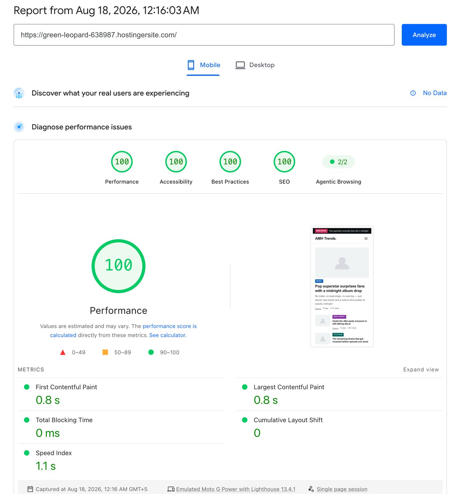The width and height of the screenshot is (465, 494).
Task: Click the Best Practices label under score gauge
Action: 230,182
